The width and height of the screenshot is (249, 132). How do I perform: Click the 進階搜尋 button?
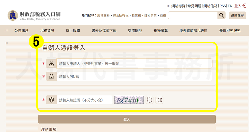(x=237, y=15)
